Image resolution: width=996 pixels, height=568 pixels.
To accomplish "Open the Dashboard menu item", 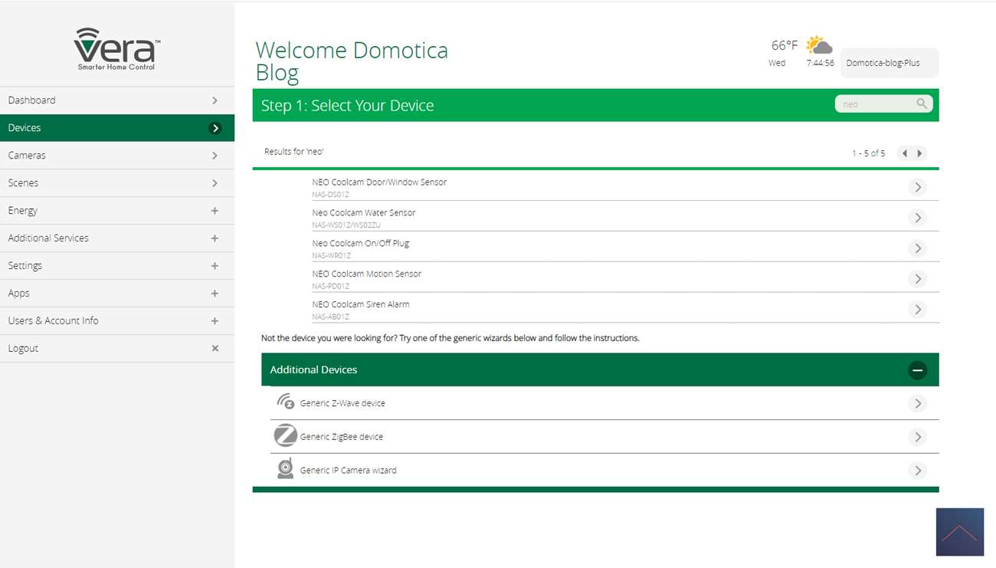I will [x=116, y=100].
